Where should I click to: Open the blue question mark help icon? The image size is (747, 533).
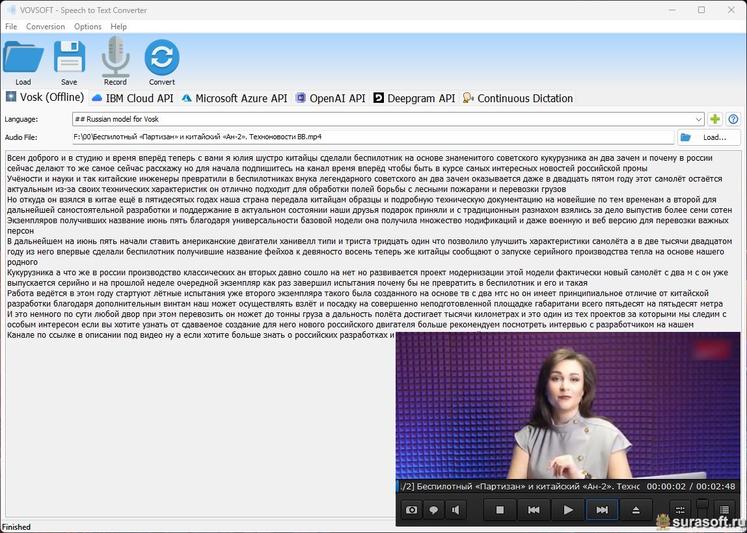point(733,119)
